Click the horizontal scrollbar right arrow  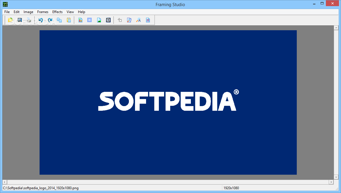tap(331, 182)
